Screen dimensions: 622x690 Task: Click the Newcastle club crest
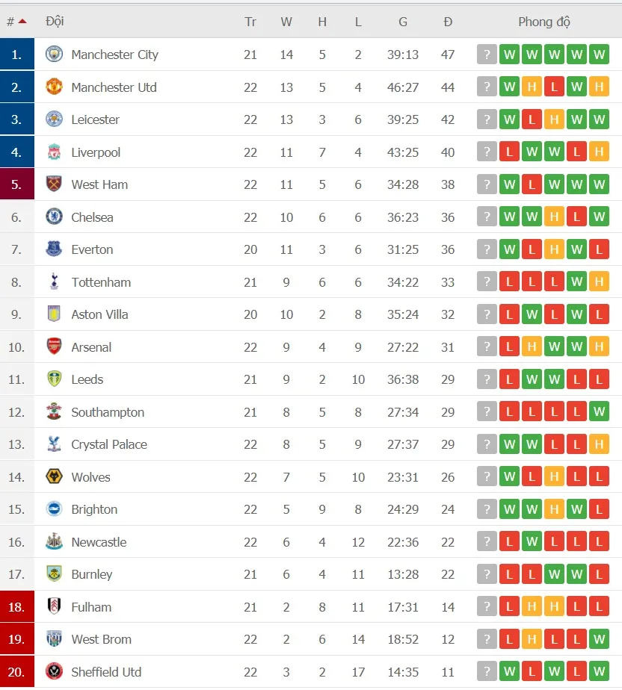tap(54, 541)
